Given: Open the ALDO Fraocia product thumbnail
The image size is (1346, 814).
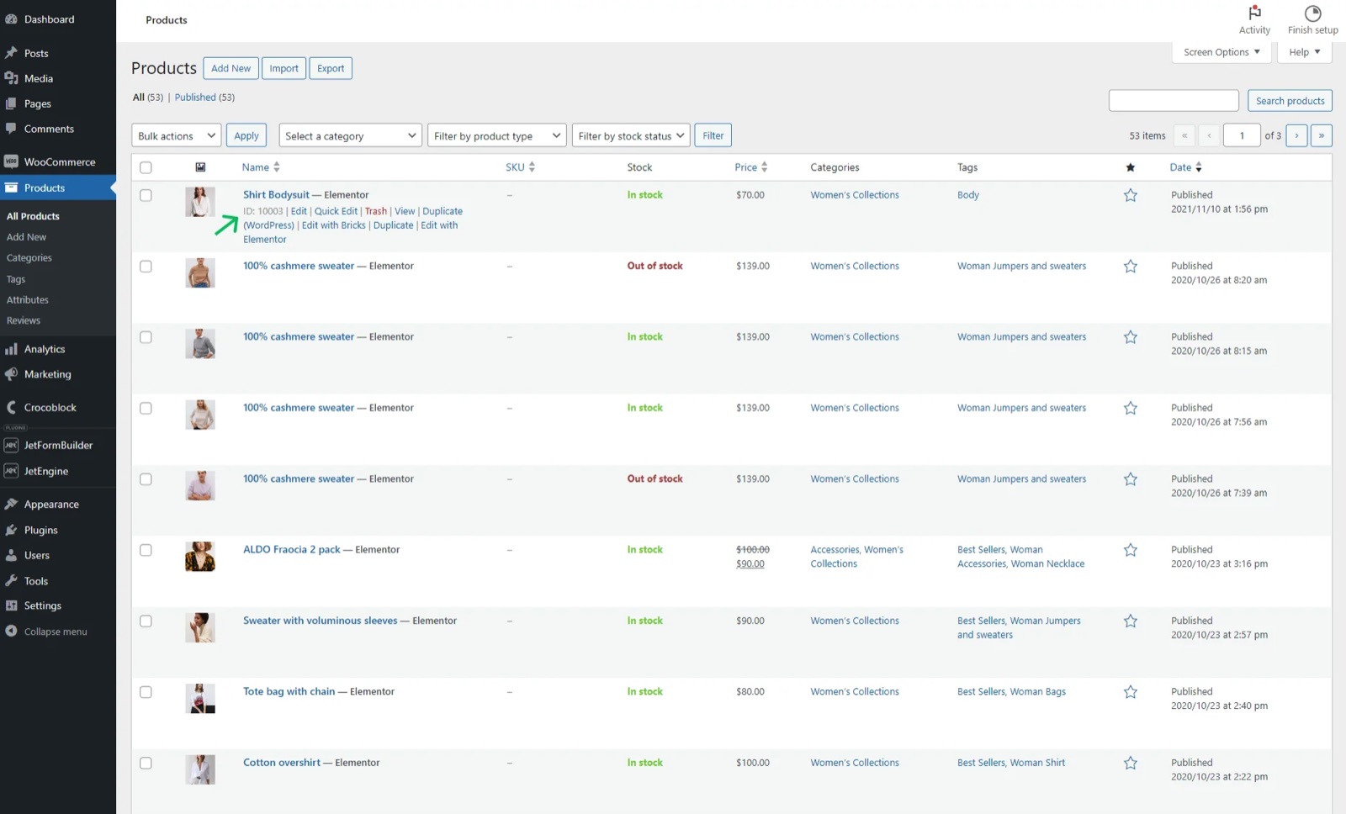Looking at the screenshot, I should 200,557.
